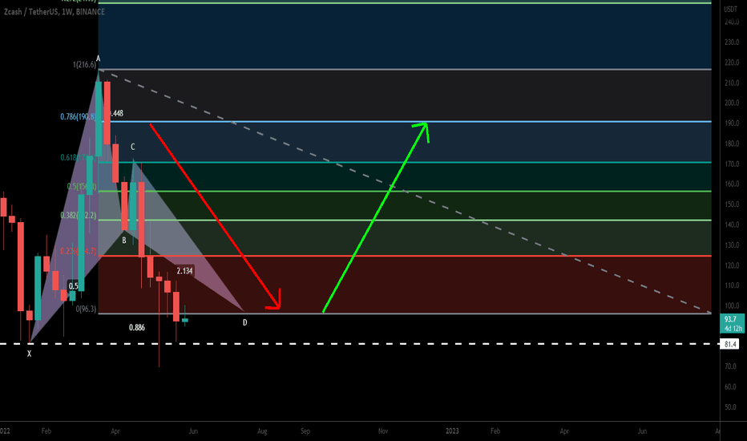
Task: Click the 100.0 price axis label
Action: pyautogui.click(x=732, y=306)
